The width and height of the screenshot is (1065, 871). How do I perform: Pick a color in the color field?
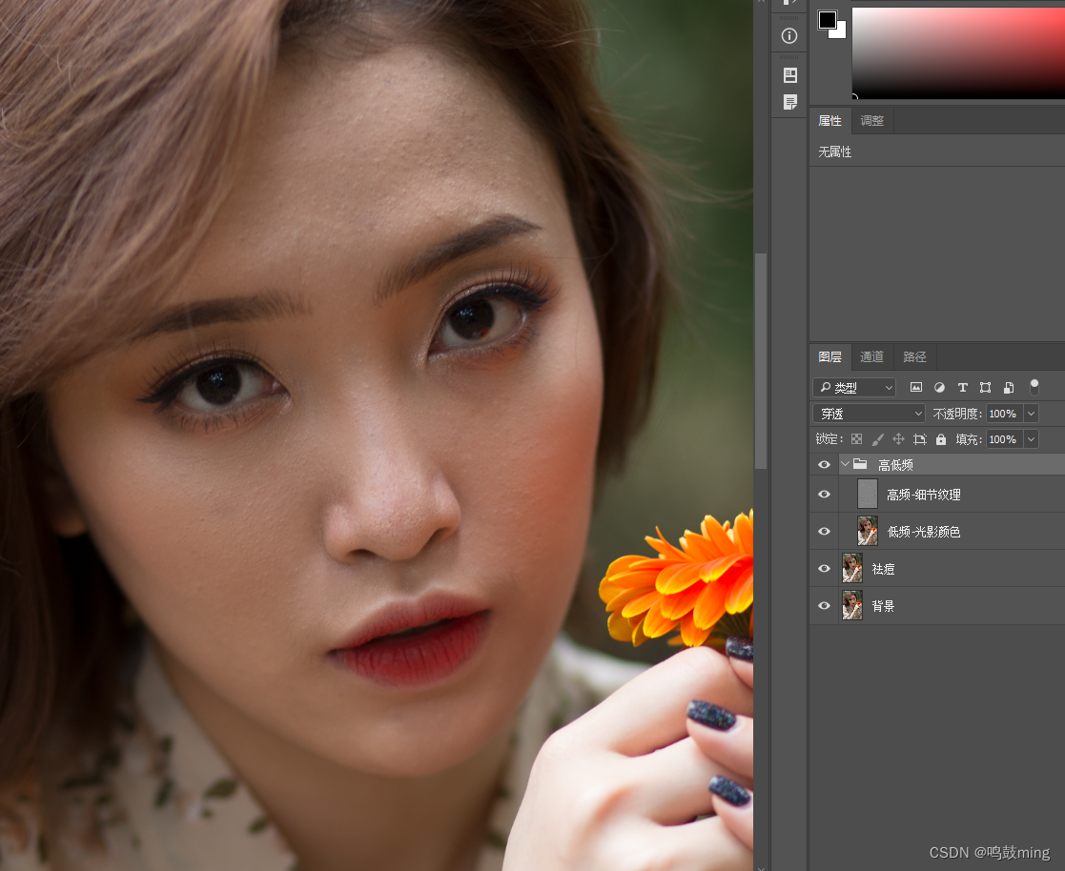958,53
